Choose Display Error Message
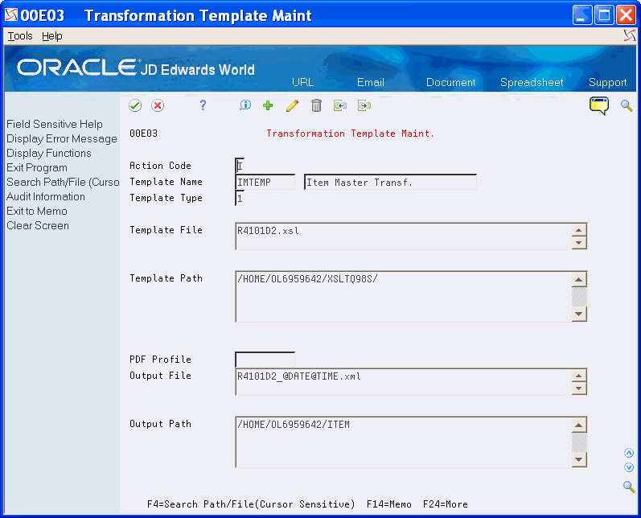The height and width of the screenshot is (518, 641). 62,138
